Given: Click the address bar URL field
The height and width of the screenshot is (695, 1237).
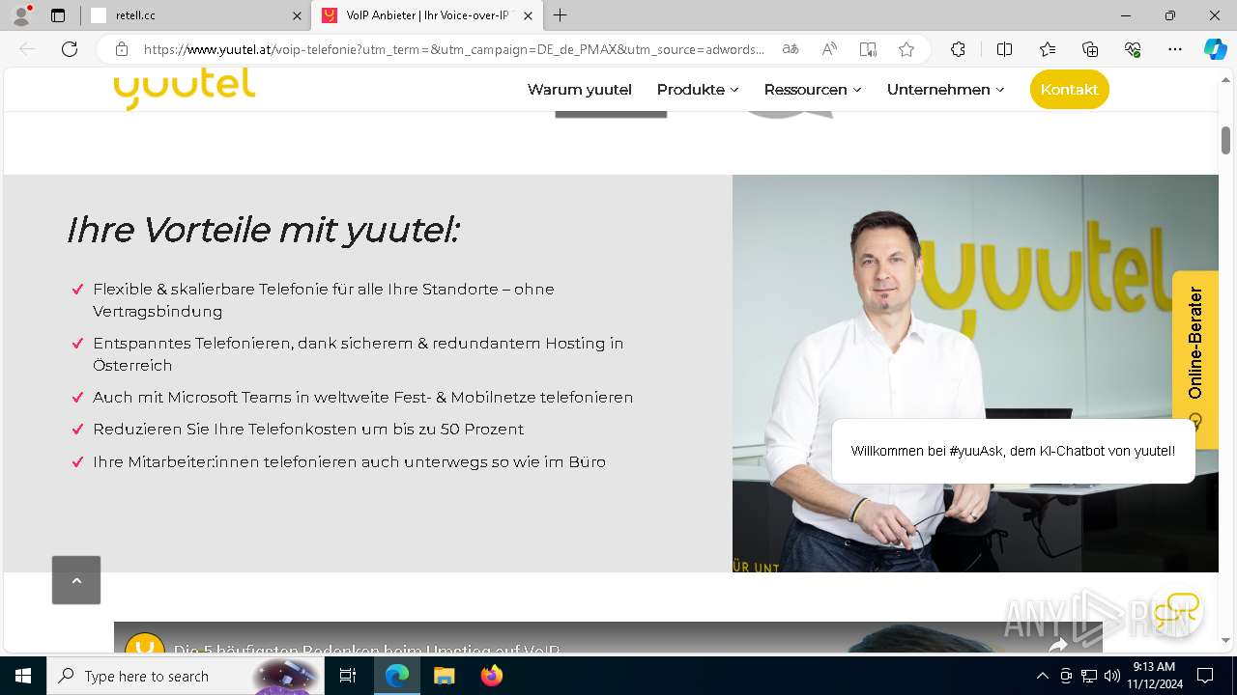Looking at the screenshot, I should (454, 49).
